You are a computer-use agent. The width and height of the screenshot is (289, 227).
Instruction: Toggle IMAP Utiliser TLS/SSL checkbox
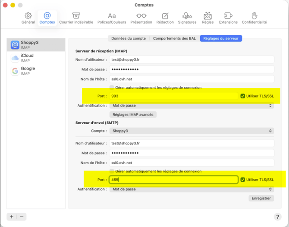pyautogui.click(x=242, y=96)
